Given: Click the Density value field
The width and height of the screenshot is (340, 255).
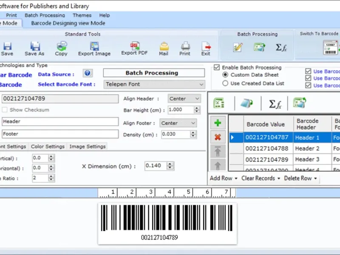Looking at the screenshot, I should [176, 134].
